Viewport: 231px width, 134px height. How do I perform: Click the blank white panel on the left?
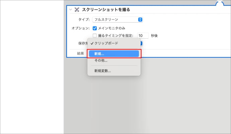coord(32,67)
